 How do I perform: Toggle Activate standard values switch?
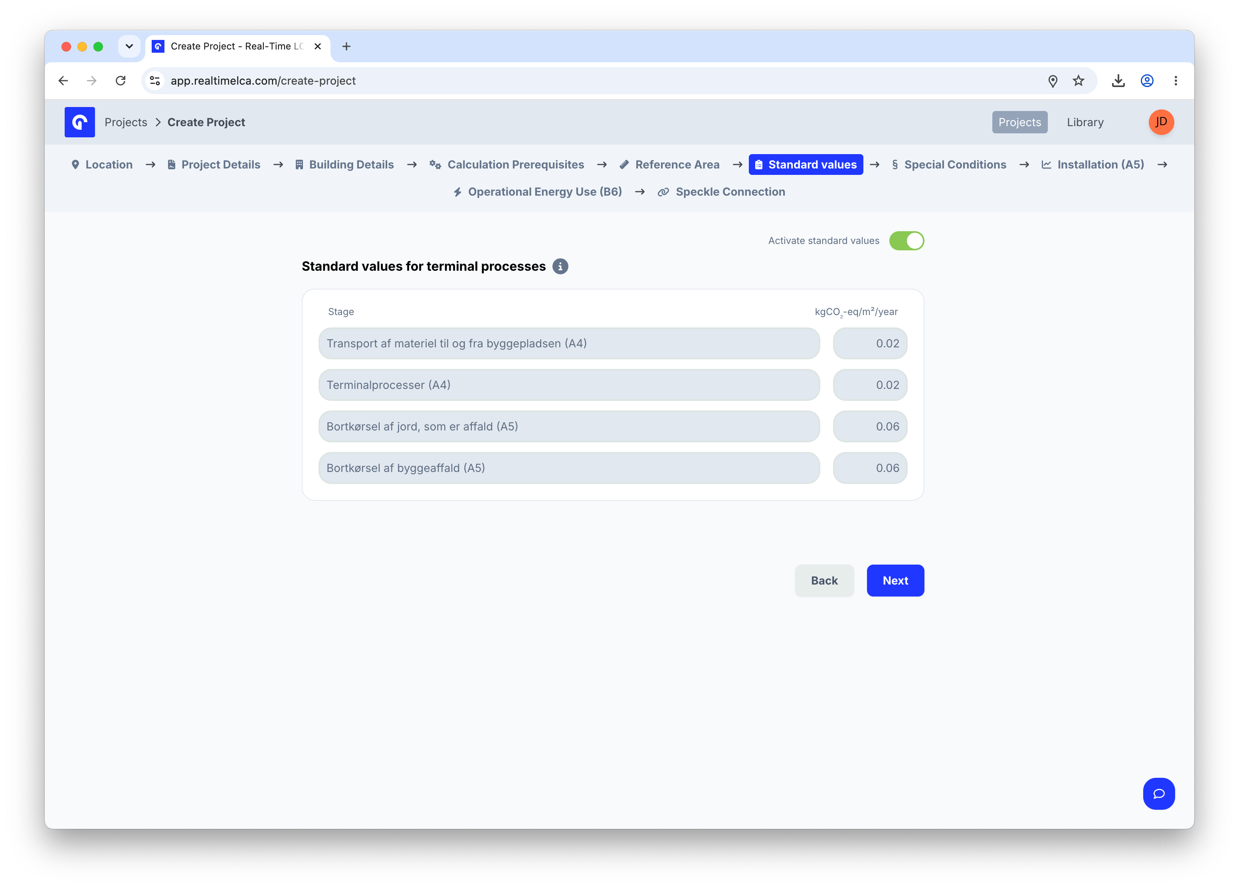click(906, 240)
